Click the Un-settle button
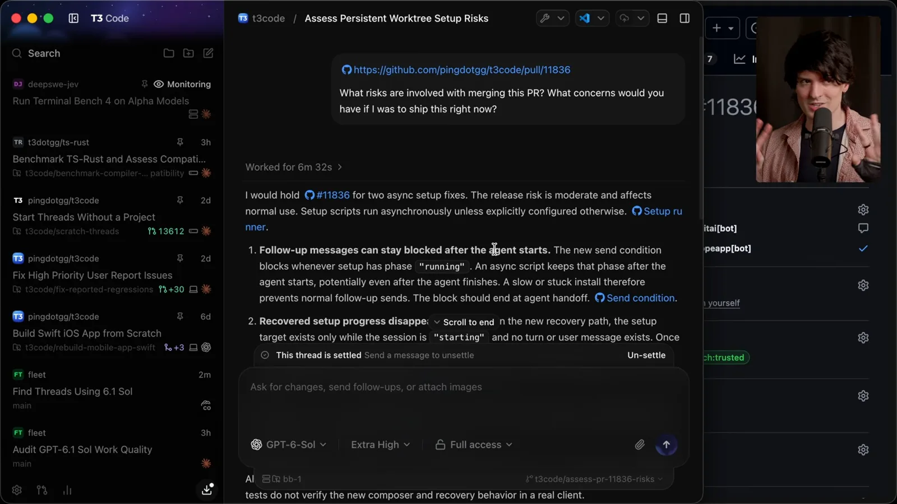This screenshot has height=504, width=897. pos(646,355)
